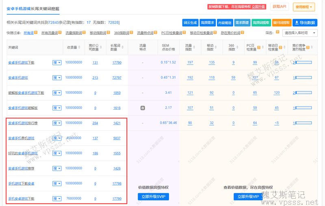
Task: Sort by 竞价竞争激烈程度 column arrows
Action: click(x=312, y=47)
